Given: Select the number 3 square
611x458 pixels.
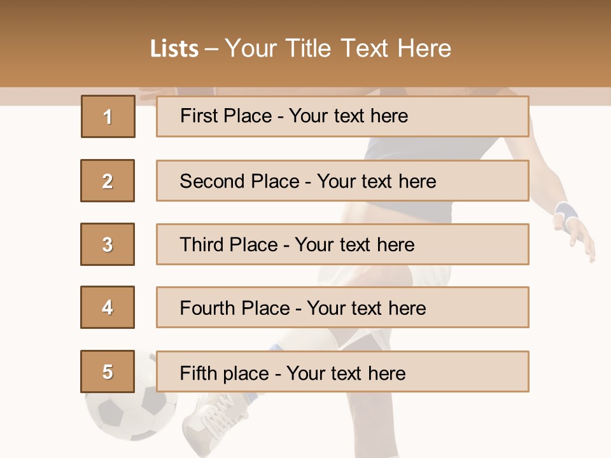Looking at the screenshot, I should [x=108, y=244].
